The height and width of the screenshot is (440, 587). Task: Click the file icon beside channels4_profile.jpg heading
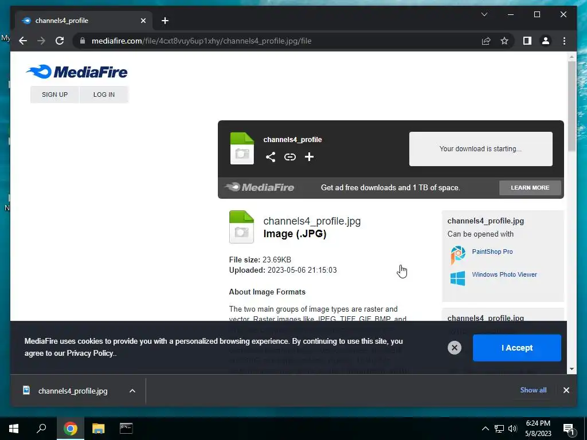[241, 227]
